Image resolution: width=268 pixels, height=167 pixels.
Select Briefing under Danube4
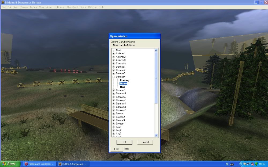pyautogui.click(x=124, y=80)
